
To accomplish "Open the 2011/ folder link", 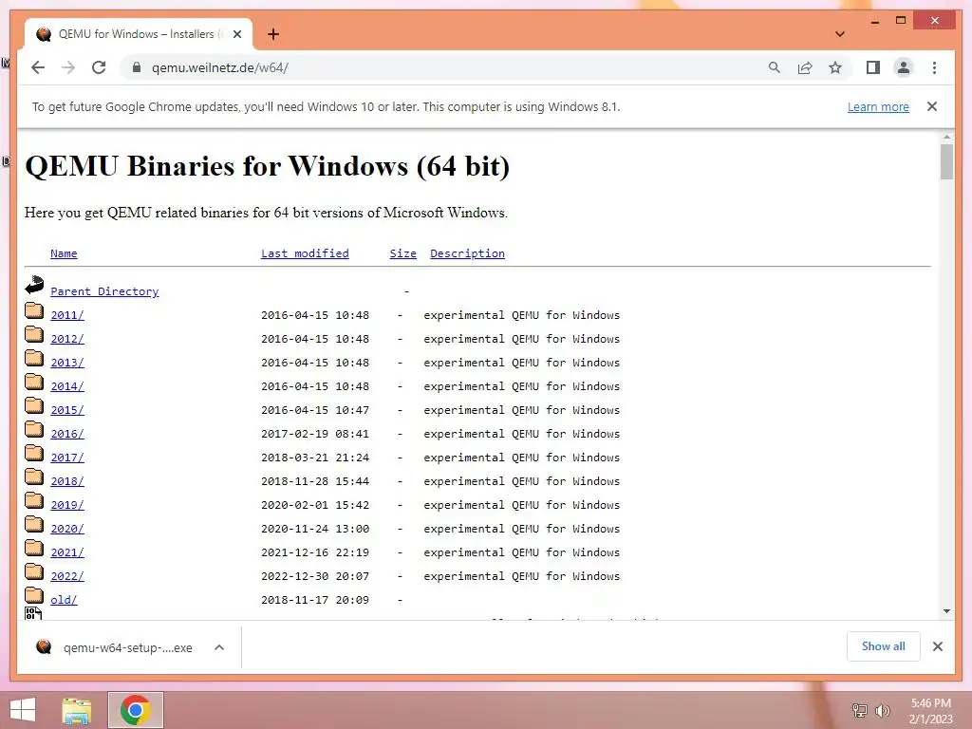I will 67,315.
